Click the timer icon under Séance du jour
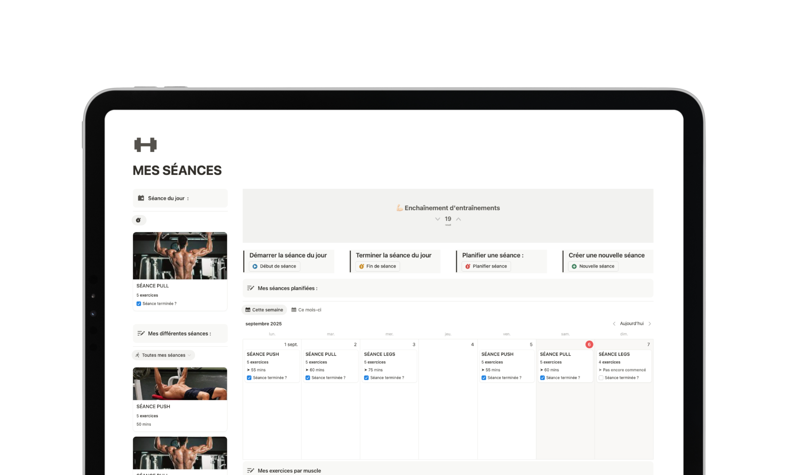Screen dimensions: 788x475 click(139, 220)
